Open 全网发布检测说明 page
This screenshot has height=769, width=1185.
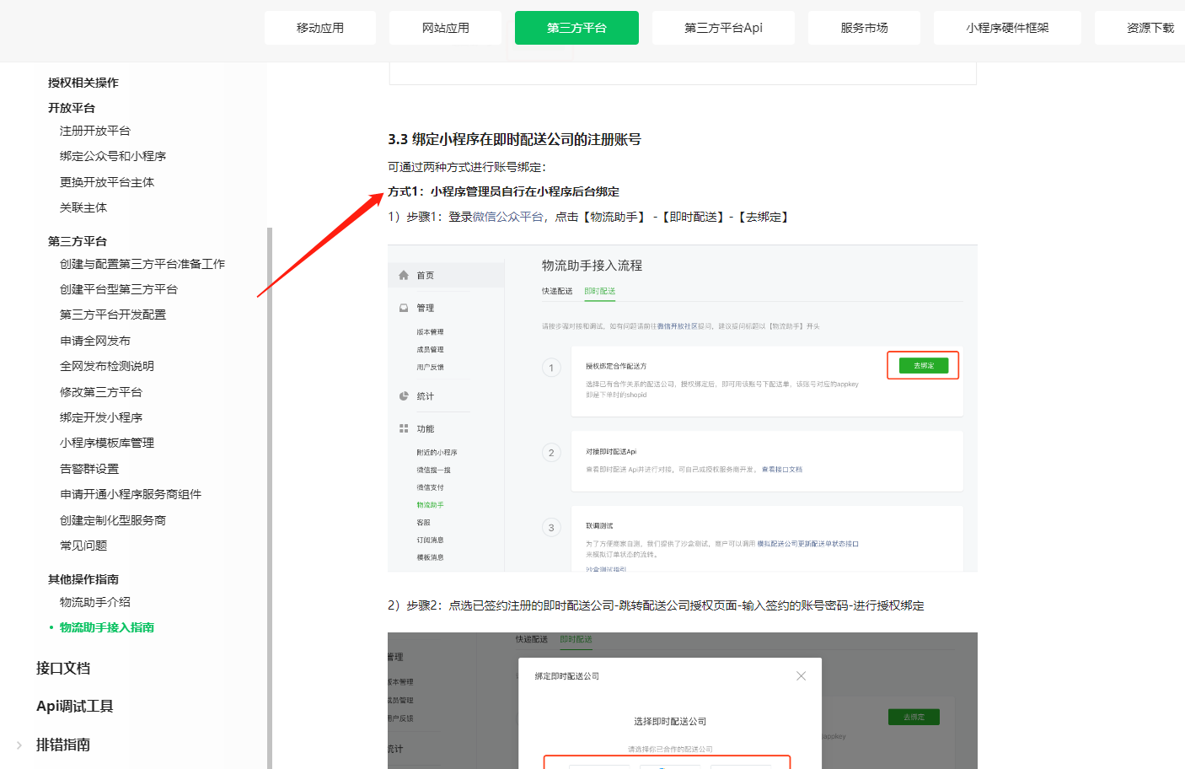coord(107,366)
